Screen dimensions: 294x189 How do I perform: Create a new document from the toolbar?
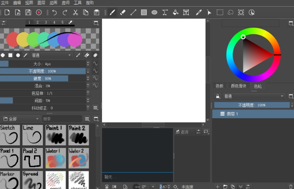7,13
